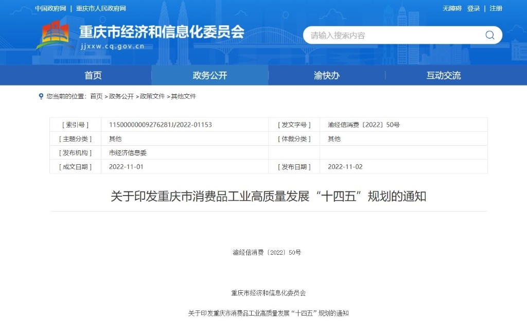The height and width of the screenshot is (331, 527).
Task: Visit the 中国政府网 top link
Action: 50,8
